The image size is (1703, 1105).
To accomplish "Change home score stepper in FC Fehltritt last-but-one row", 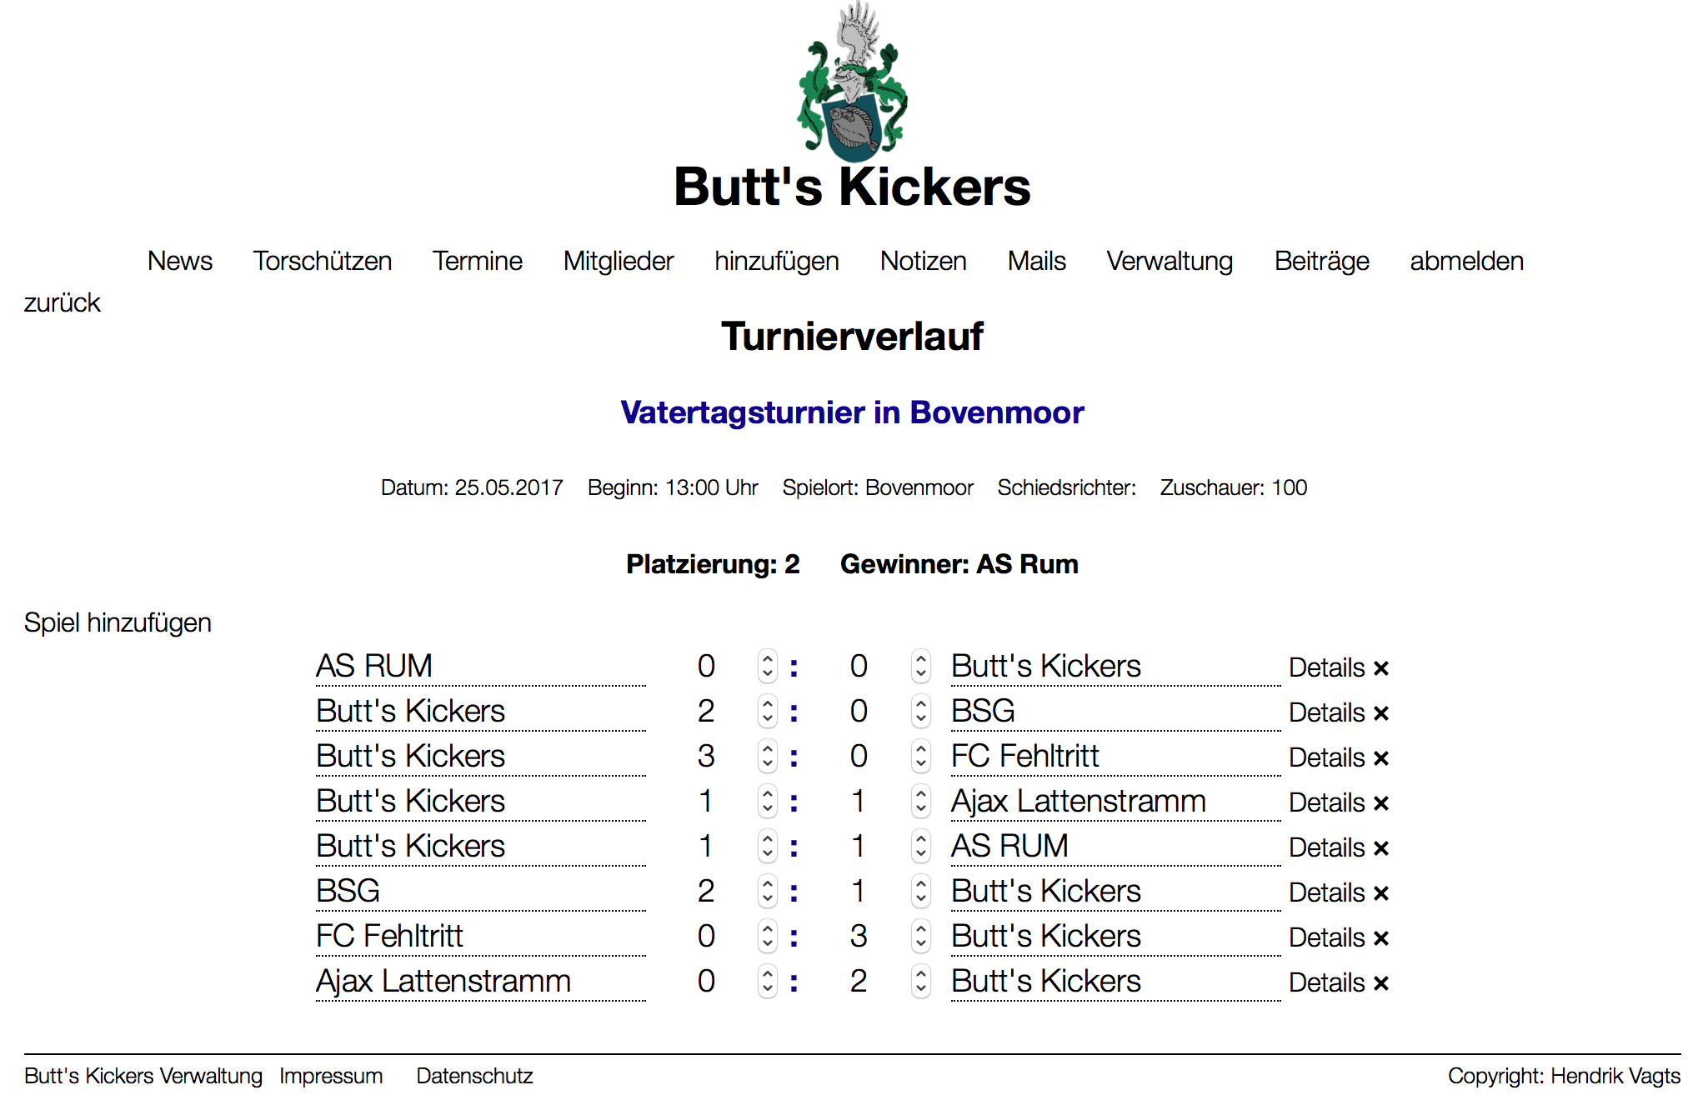I will pos(768,936).
